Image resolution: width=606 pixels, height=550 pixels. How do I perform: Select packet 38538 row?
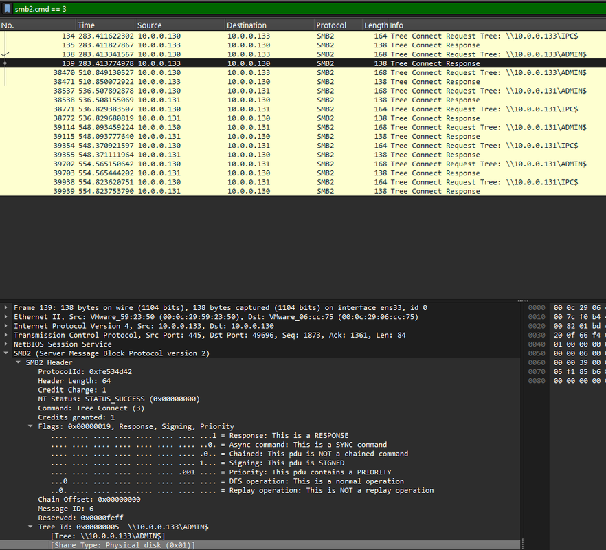tap(303, 100)
